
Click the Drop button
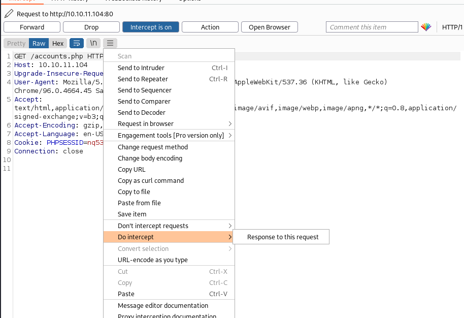click(x=91, y=27)
